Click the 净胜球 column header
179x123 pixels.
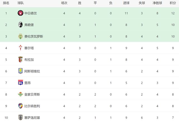click(x=157, y=3)
